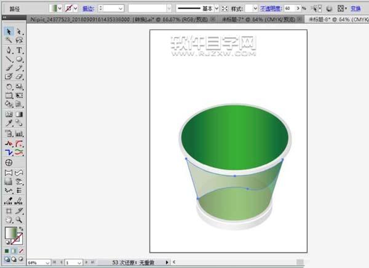Choose the Rotate tool
The image size is (369, 268).
click(x=9, y=87)
